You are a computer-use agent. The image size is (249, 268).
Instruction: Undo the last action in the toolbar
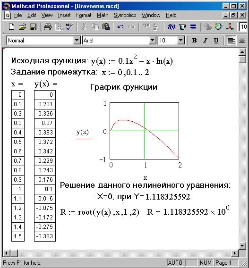(x=120, y=27)
